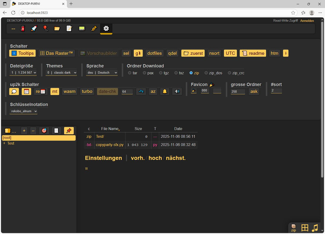Screen dimensions: 325x234
Task: Toggle the Vorschaubilder thumbnails switch
Action: 98,53
